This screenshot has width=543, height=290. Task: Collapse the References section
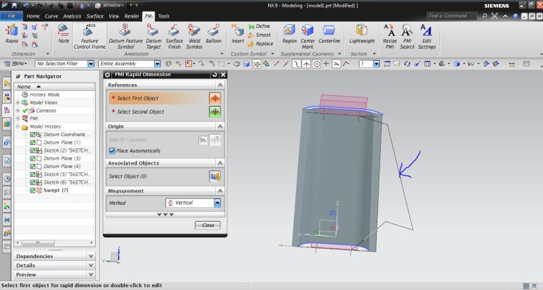pyautogui.click(x=220, y=85)
